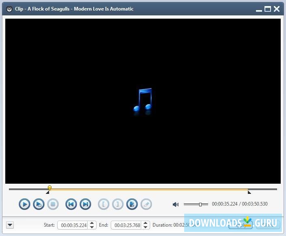Jump to the previous frame
Screen dimensions: 286x236
tap(71, 204)
